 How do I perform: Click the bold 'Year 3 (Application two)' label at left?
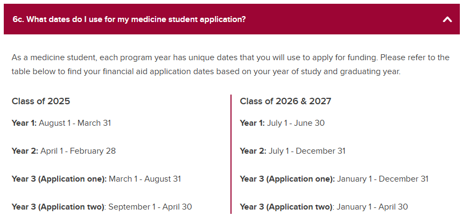(58, 207)
